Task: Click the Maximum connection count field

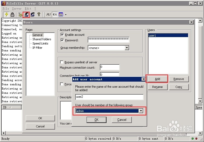Action: pos(110,67)
